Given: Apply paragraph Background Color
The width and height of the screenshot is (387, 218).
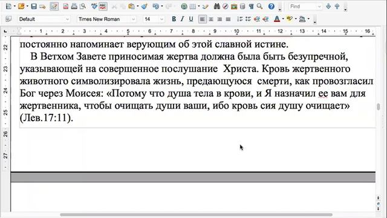Looking at the screenshot, I should pos(302,19).
